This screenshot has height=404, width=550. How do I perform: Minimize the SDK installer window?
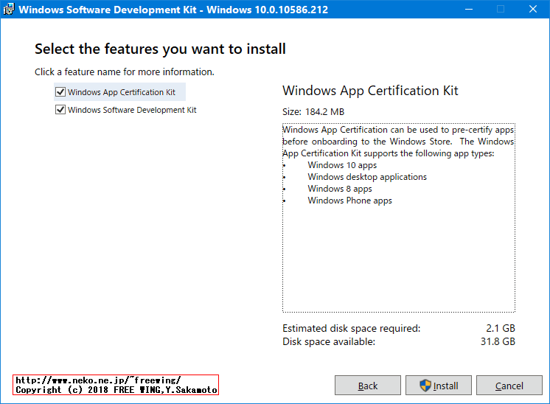pyautogui.click(x=469, y=9)
